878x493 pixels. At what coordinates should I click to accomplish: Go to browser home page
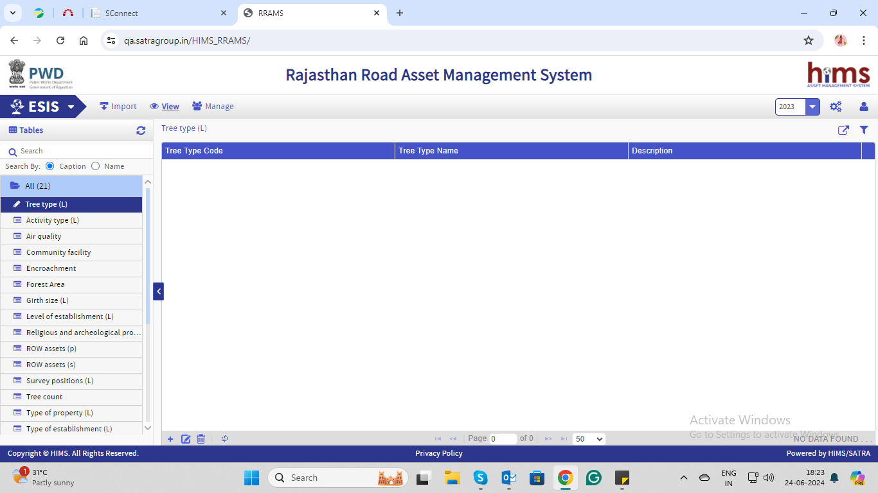84,40
